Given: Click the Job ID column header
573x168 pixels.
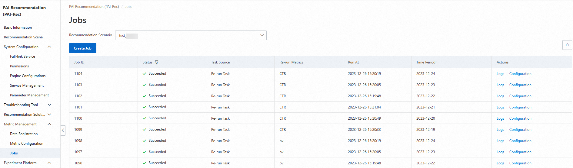Looking at the screenshot, I should (79, 62).
